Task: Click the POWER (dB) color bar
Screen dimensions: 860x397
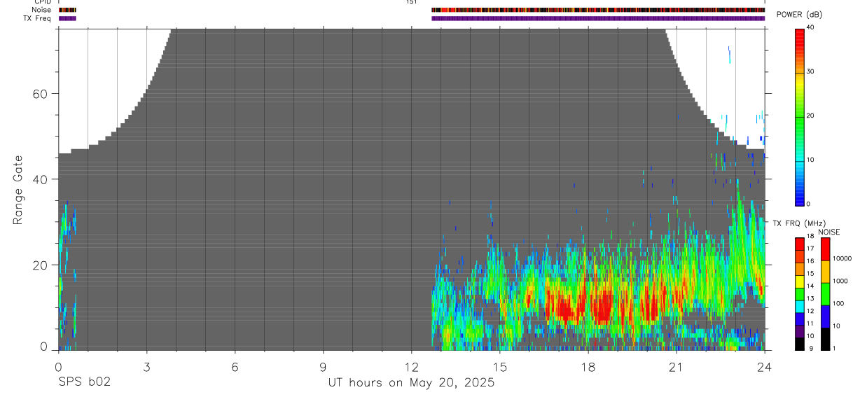Action: tap(800, 116)
